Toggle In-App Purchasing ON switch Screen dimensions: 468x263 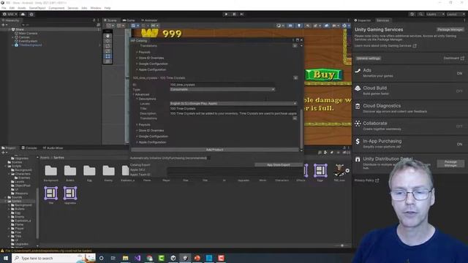click(x=459, y=144)
